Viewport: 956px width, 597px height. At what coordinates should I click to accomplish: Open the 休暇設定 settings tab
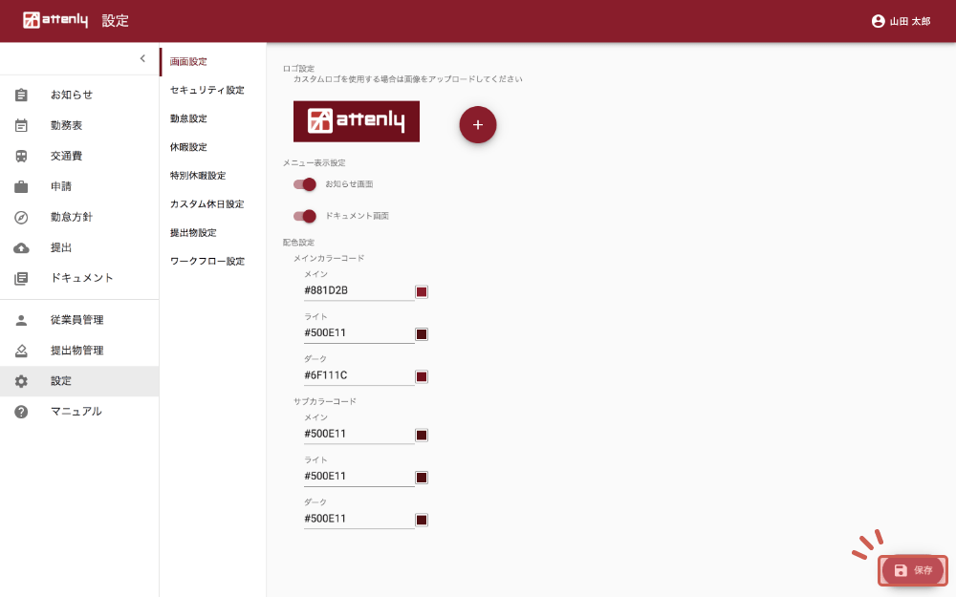pos(188,147)
